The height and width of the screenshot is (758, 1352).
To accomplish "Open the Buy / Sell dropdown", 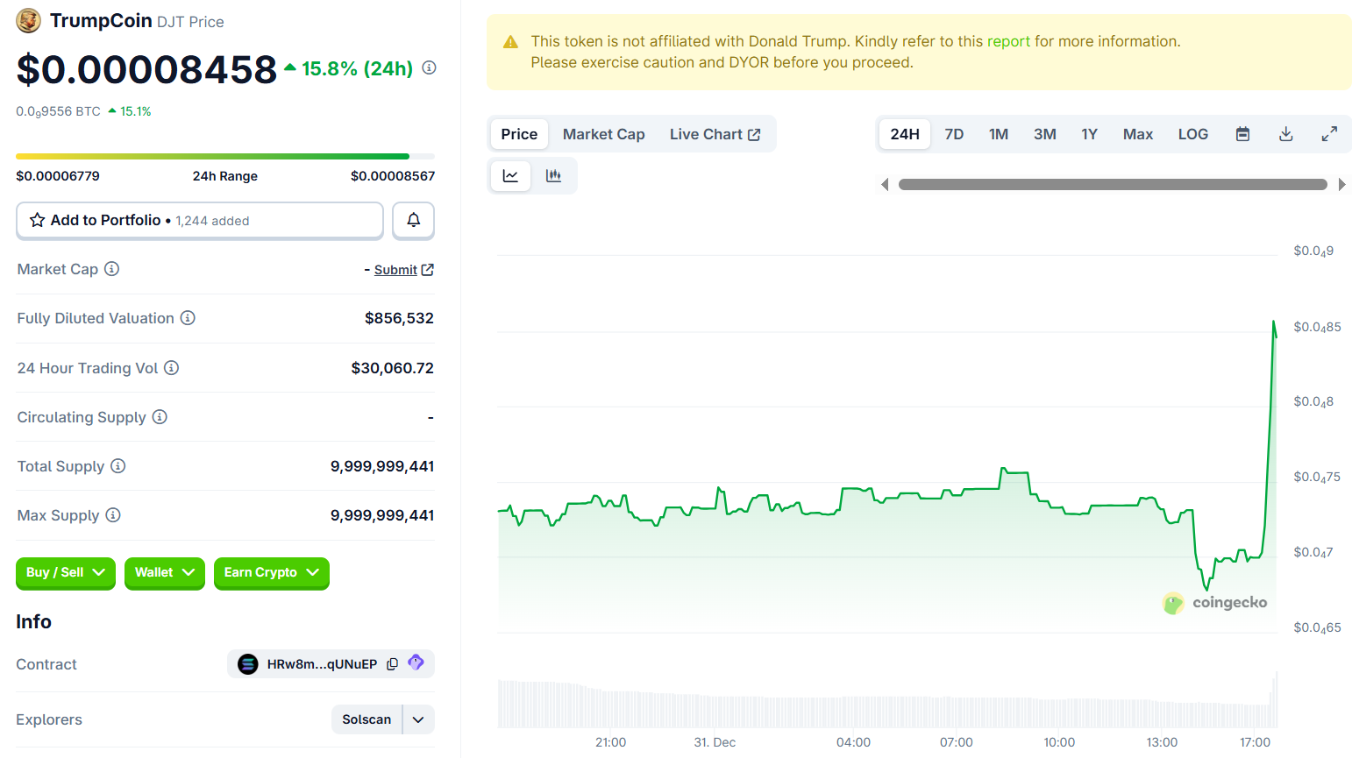I will coord(65,573).
